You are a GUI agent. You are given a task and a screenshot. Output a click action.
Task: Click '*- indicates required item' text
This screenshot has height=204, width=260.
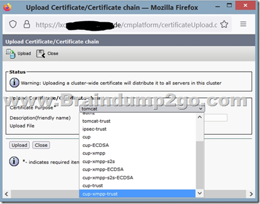51,162
